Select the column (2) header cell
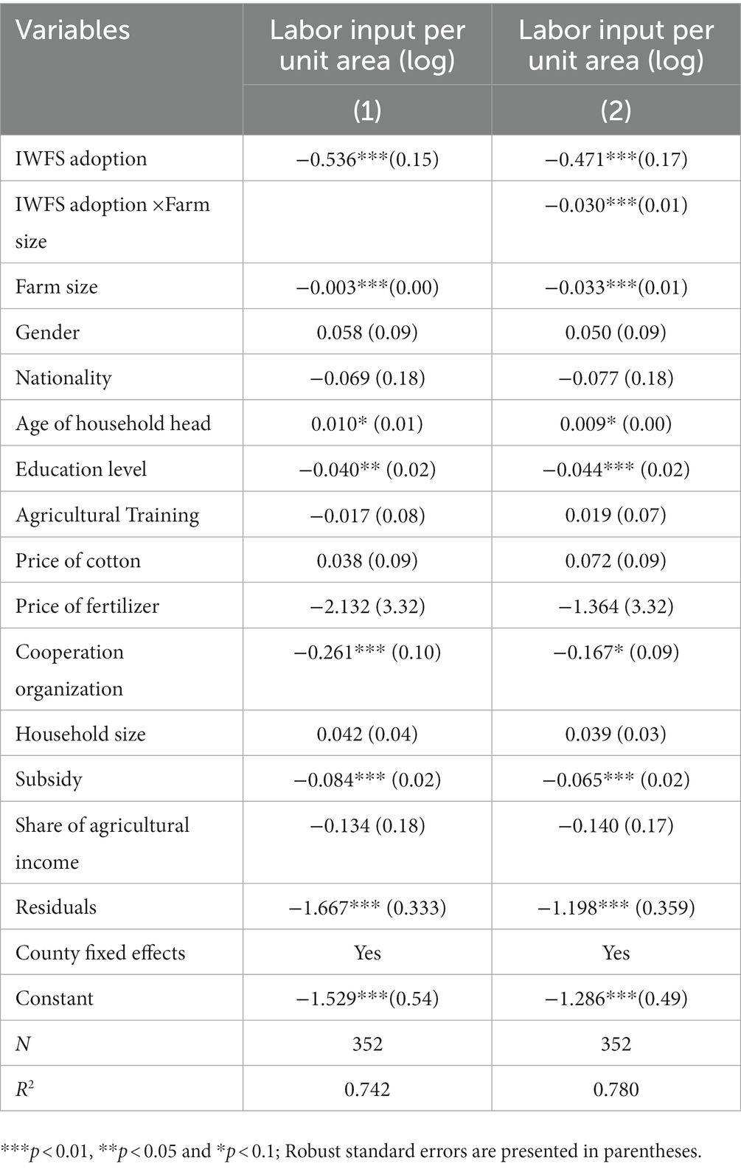This screenshot has width=741, height=1169. tap(616, 110)
